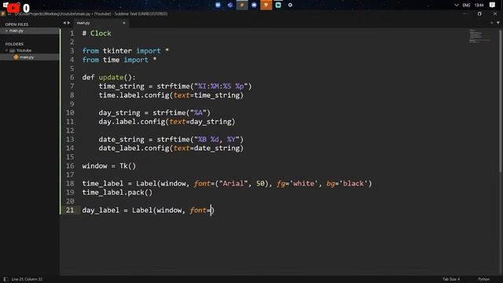This screenshot has width=503, height=283.
Task: Open the second taskbar app icon
Action: [x=230, y=5]
